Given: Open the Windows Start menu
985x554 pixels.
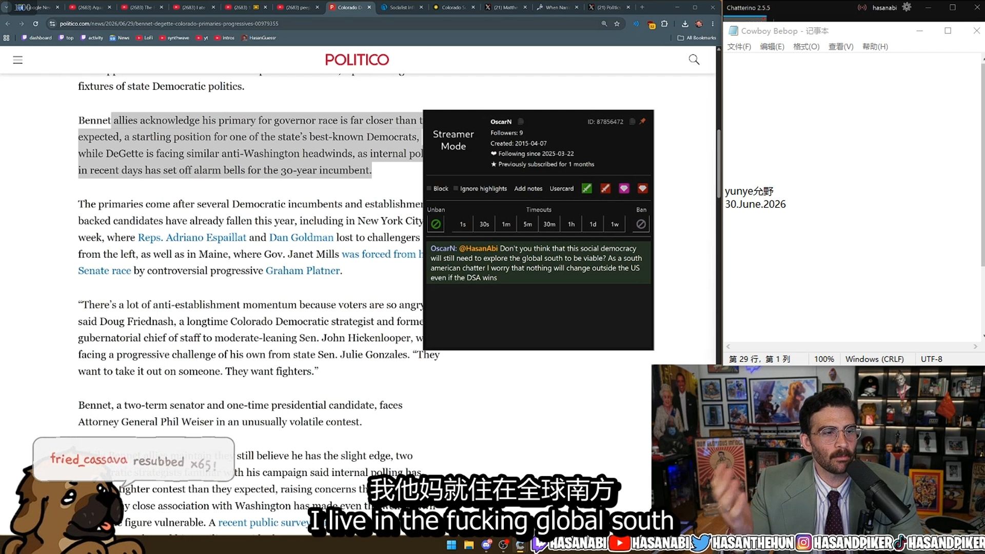Looking at the screenshot, I should 451,545.
